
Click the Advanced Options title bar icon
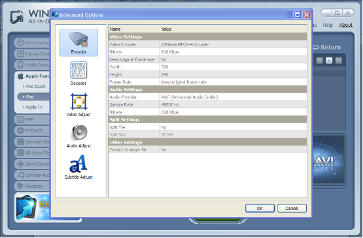click(55, 14)
